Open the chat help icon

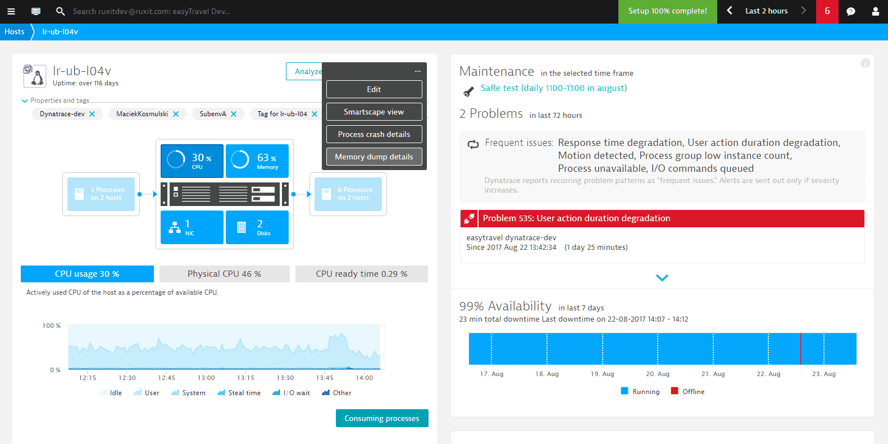851,11
